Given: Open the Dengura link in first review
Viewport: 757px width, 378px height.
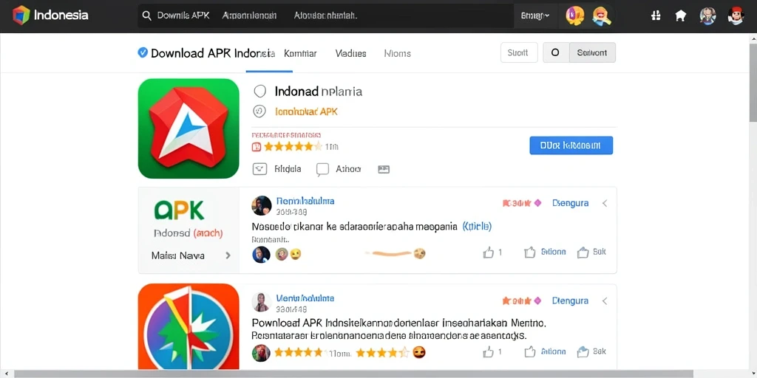Looking at the screenshot, I should pyautogui.click(x=570, y=203).
